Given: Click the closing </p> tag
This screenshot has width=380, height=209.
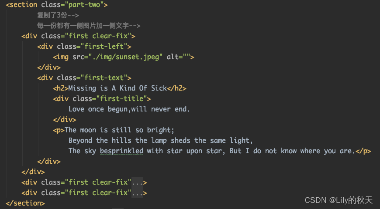Looking at the screenshot, I should pos(363,151).
